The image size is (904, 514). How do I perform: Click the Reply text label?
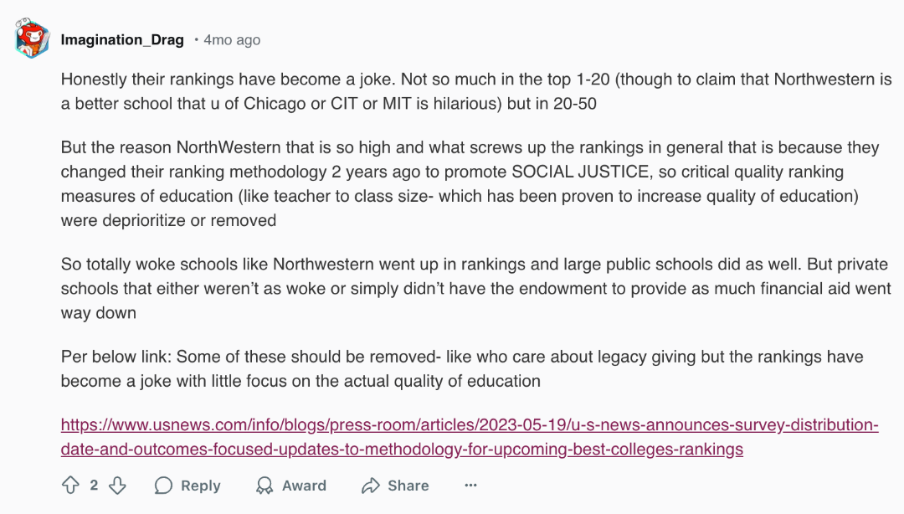(x=201, y=486)
